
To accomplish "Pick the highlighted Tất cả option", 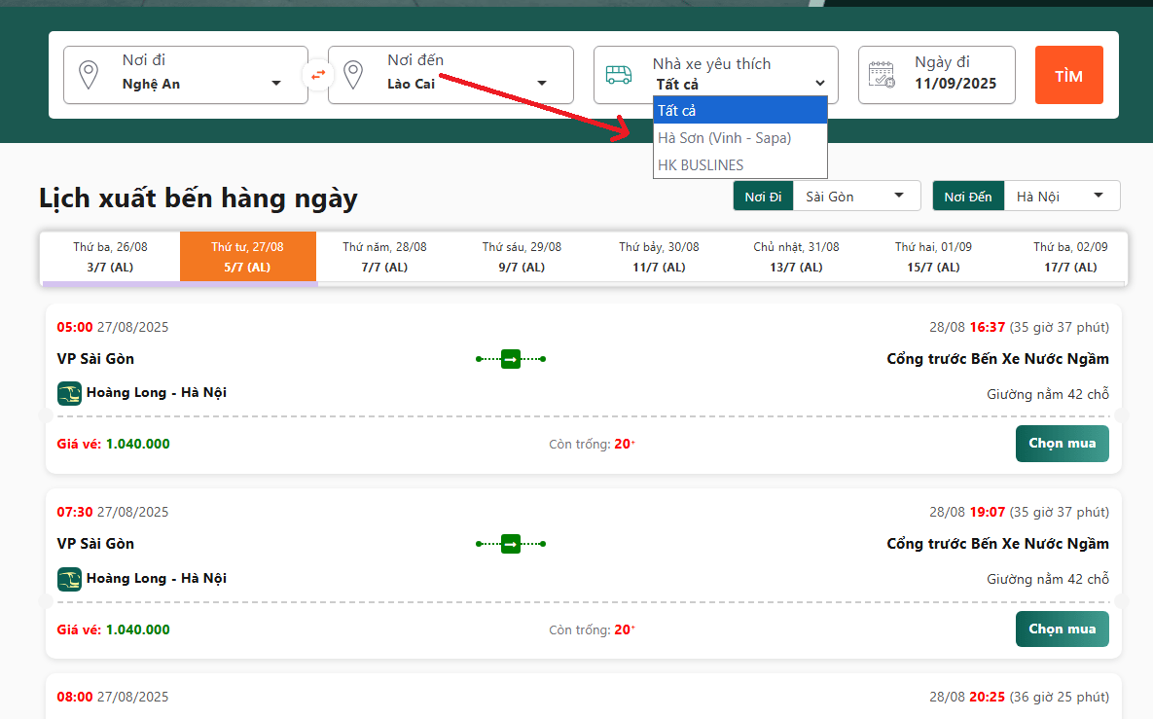I will (x=739, y=111).
